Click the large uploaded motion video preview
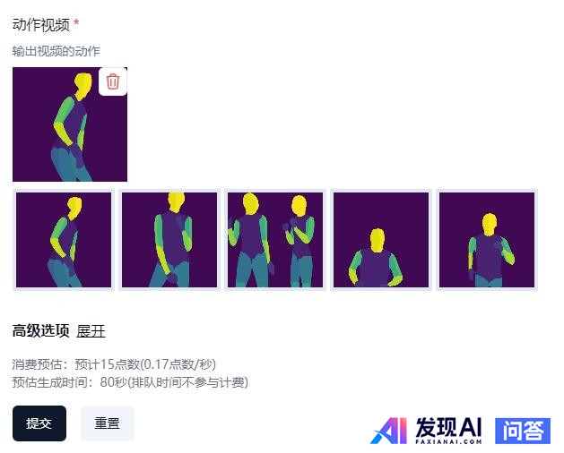This screenshot has width=564, height=453. [x=70, y=124]
